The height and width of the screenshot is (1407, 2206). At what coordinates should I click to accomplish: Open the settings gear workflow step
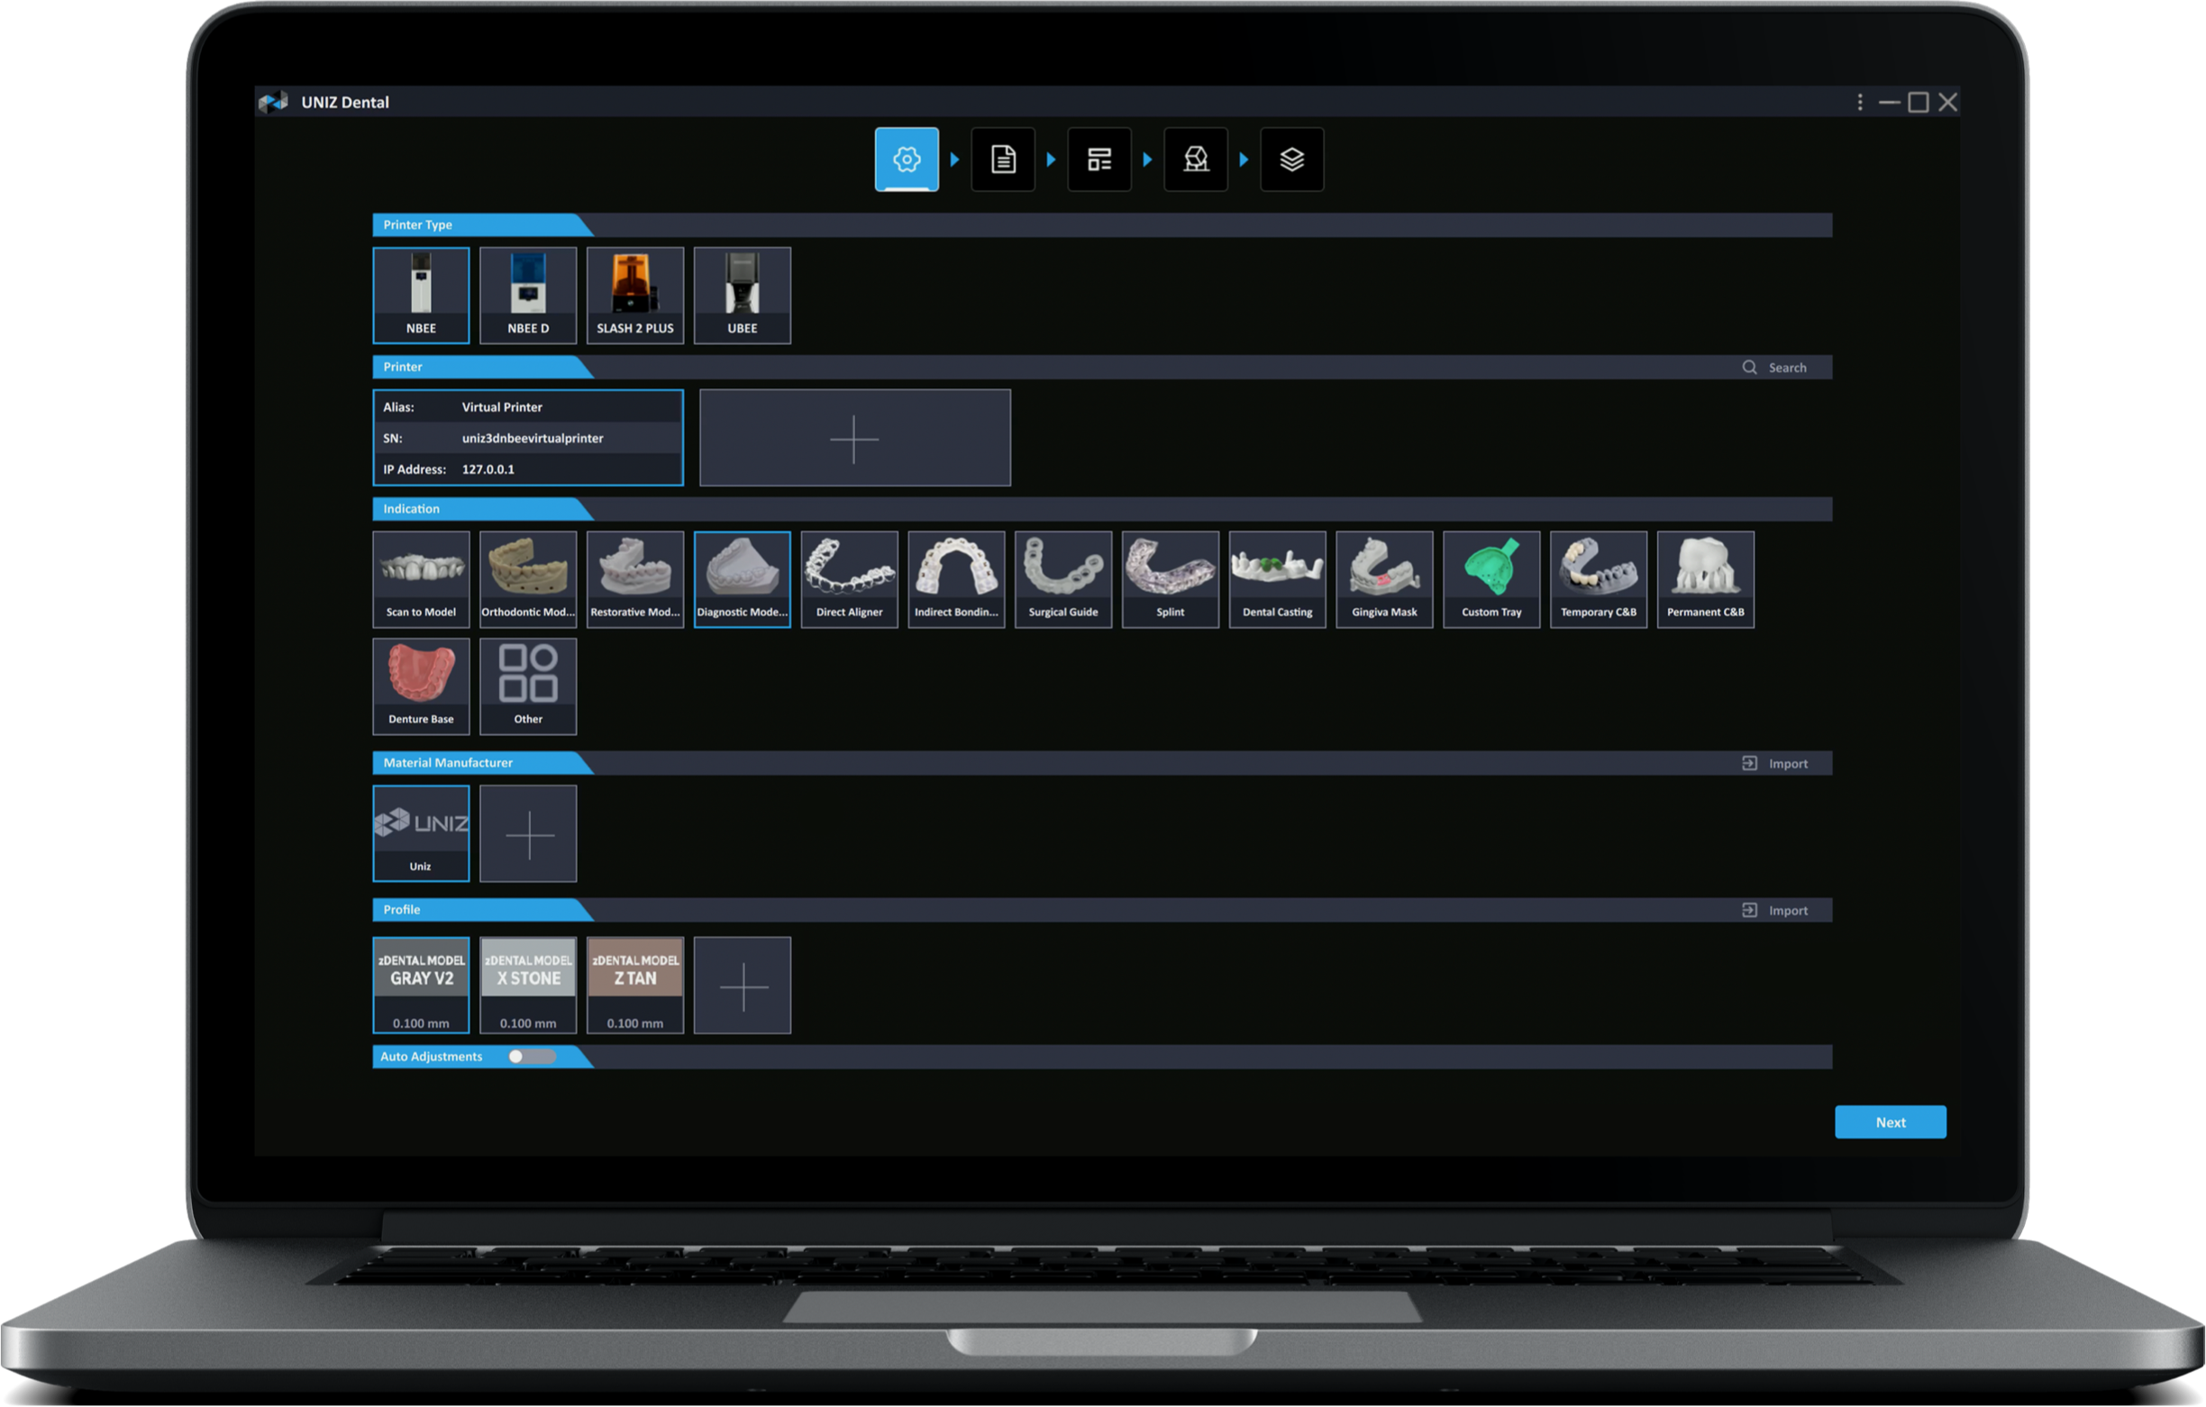click(x=906, y=159)
